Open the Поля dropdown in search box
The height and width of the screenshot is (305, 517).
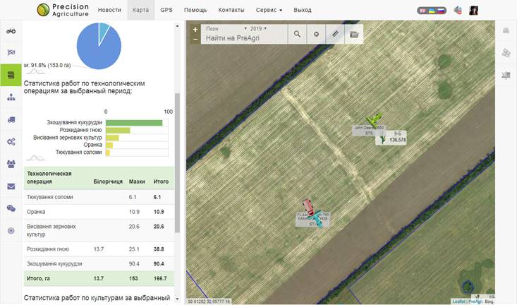click(x=213, y=29)
